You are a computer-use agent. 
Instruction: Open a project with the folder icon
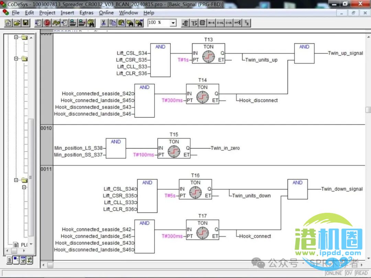pos(17,23)
